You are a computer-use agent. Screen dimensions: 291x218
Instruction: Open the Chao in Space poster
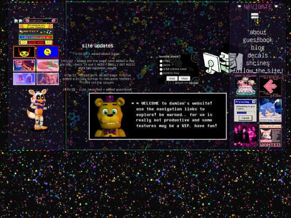click(x=245, y=86)
